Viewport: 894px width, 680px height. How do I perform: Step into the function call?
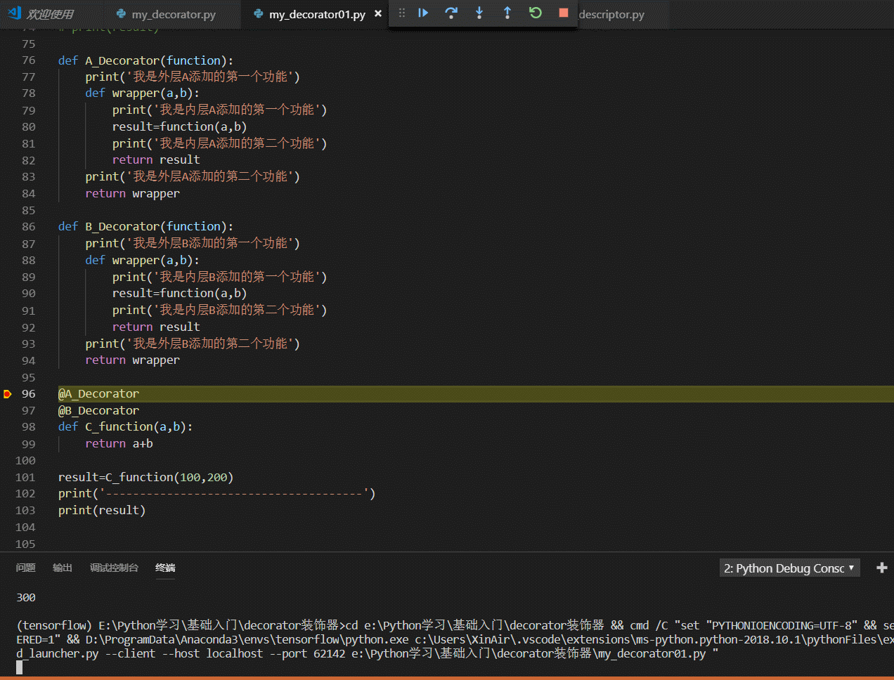coord(479,13)
